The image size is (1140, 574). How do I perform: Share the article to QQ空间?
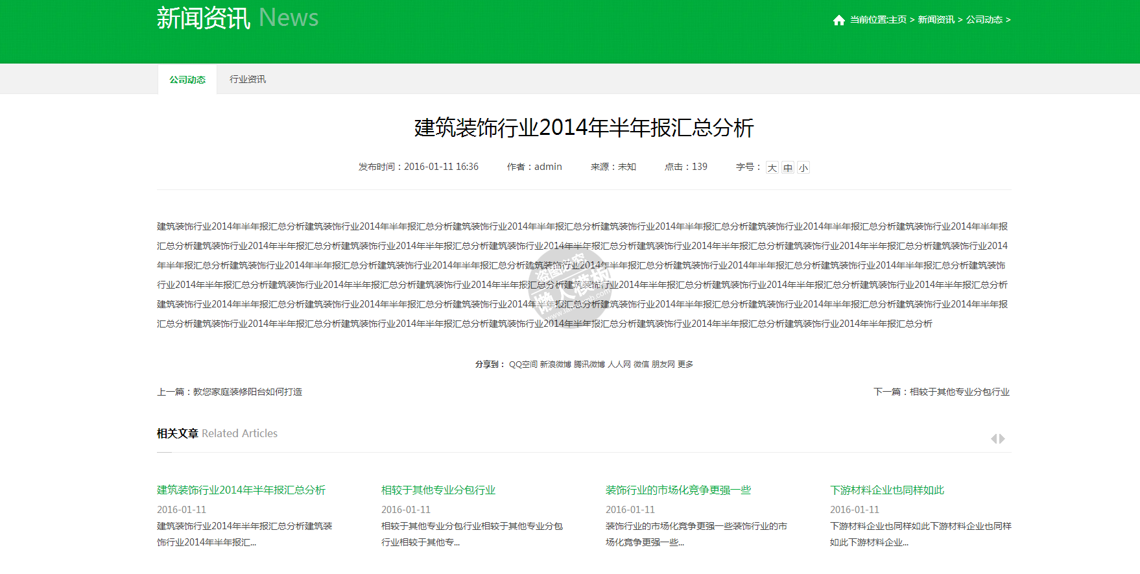pyautogui.click(x=523, y=365)
